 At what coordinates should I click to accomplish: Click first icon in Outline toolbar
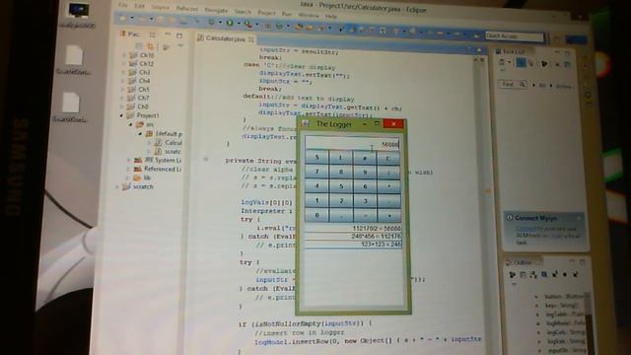tap(512, 274)
